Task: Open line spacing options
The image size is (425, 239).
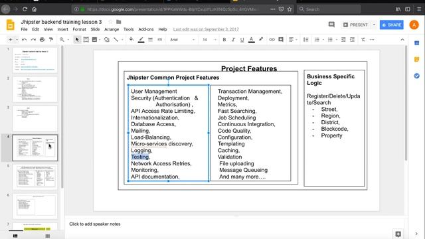Action: coord(305,40)
